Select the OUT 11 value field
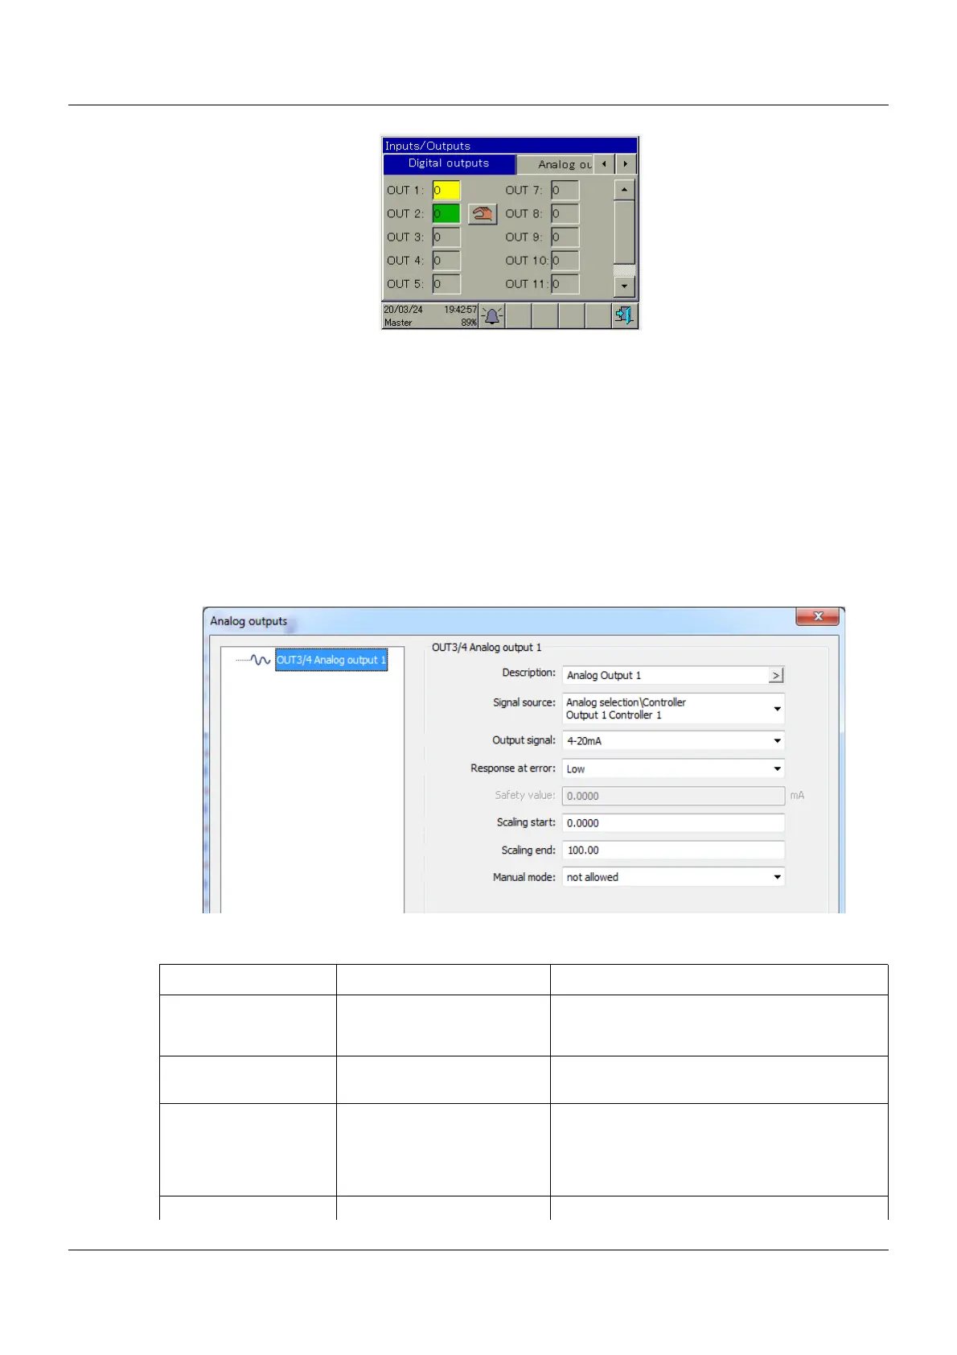 click(x=565, y=284)
